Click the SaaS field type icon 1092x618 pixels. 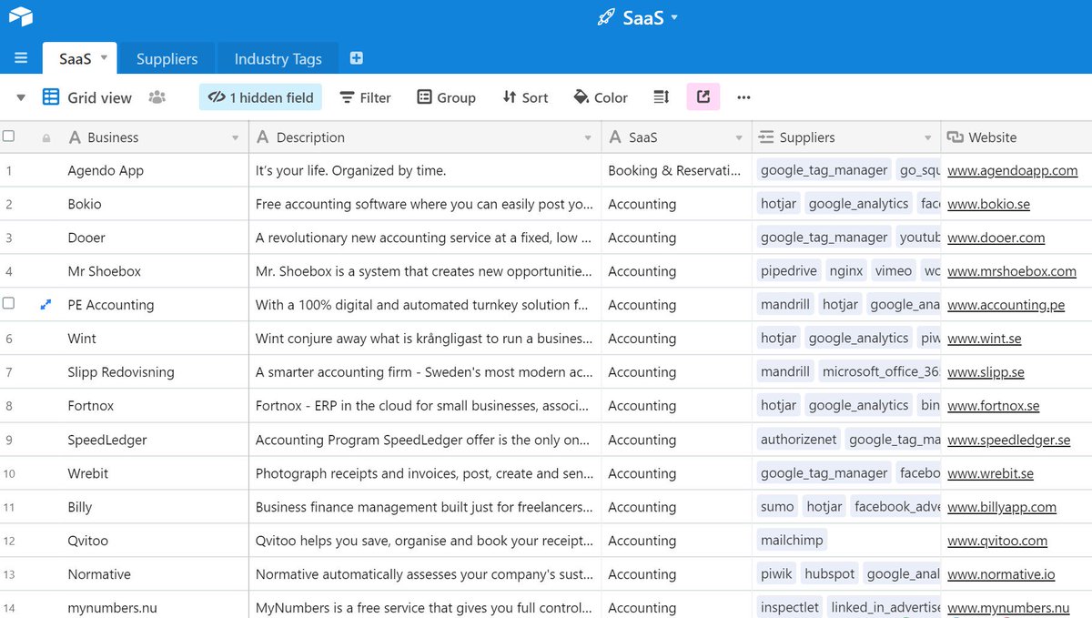point(615,137)
